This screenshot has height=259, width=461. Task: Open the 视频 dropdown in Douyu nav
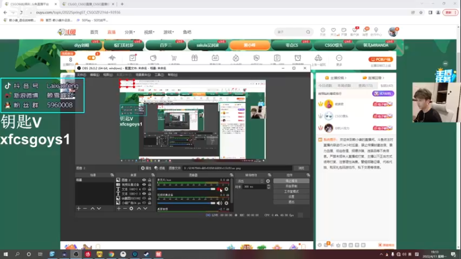149,32
